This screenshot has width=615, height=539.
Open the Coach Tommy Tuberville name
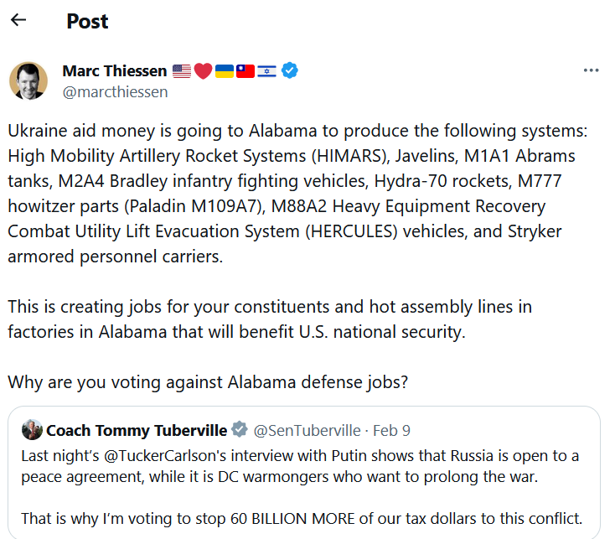pyautogui.click(x=137, y=431)
